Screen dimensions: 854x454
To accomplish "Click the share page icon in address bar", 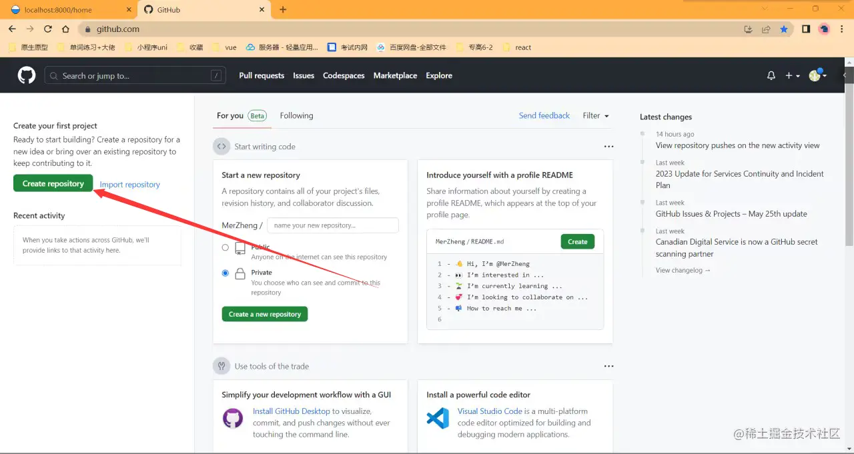I will tap(766, 29).
